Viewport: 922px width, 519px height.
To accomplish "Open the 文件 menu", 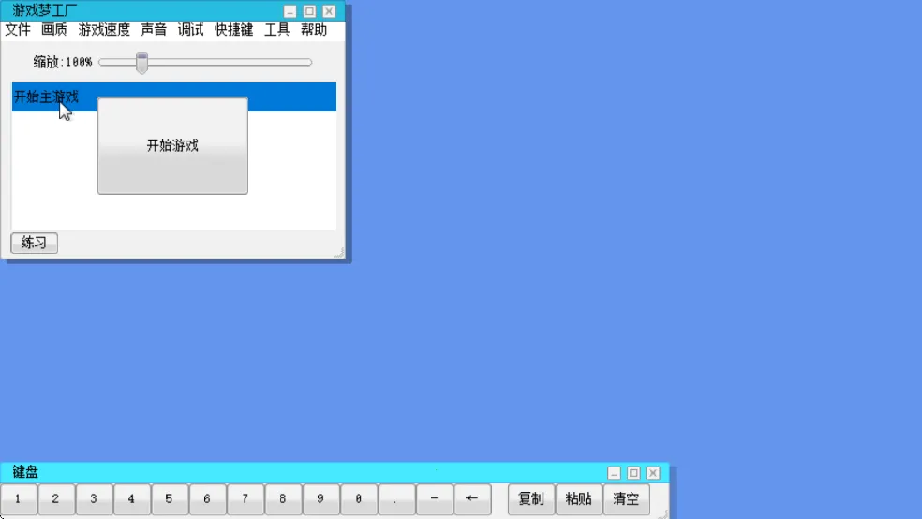I will [x=18, y=30].
